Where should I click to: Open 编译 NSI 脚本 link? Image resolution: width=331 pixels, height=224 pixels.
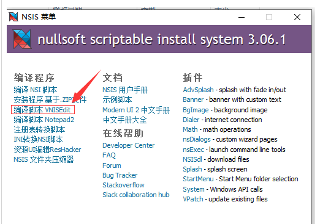coord(36,90)
